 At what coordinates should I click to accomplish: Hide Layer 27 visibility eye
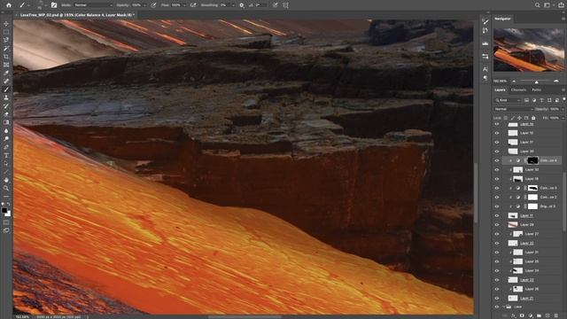[497, 234]
